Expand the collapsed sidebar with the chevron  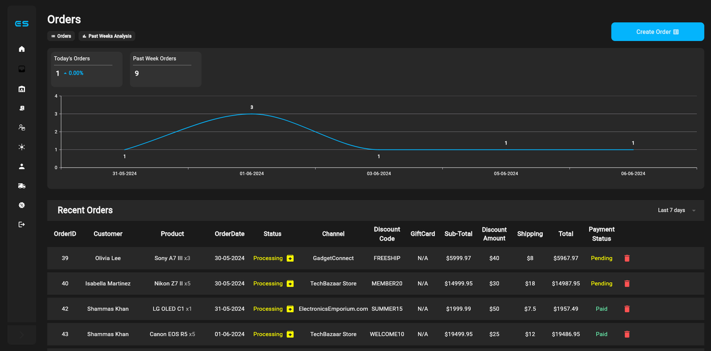22,335
